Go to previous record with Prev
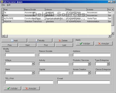The height and width of the screenshot is (93, 116). pyautogui.click(x=10, y=45)
